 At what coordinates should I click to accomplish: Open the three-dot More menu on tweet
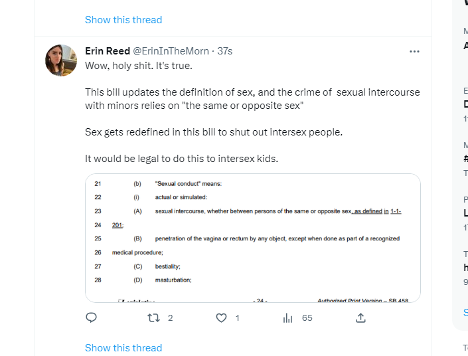[x=414, y=51]
